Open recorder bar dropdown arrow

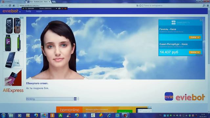tap(56, 9)
